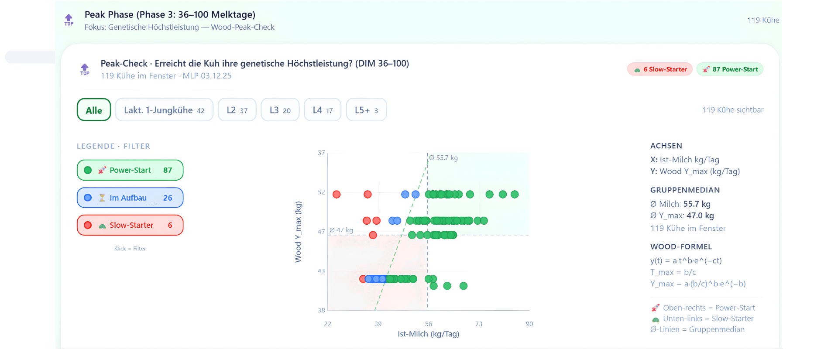Click the snail icon in the 6 Slow-Starter badge
838x349 pixels.
[x=637, y=69]
